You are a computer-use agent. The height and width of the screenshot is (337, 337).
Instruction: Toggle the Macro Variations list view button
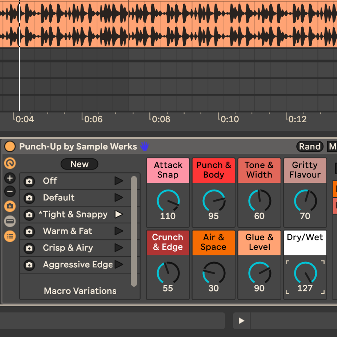[10, 236]
